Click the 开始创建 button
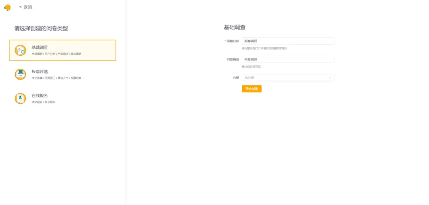429x205 pixels. (x=252, y=89)
